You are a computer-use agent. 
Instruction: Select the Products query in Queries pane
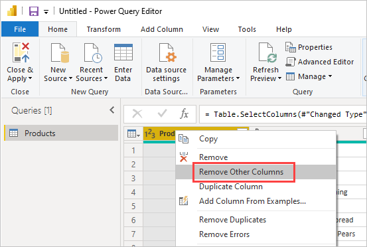(61, 133)
